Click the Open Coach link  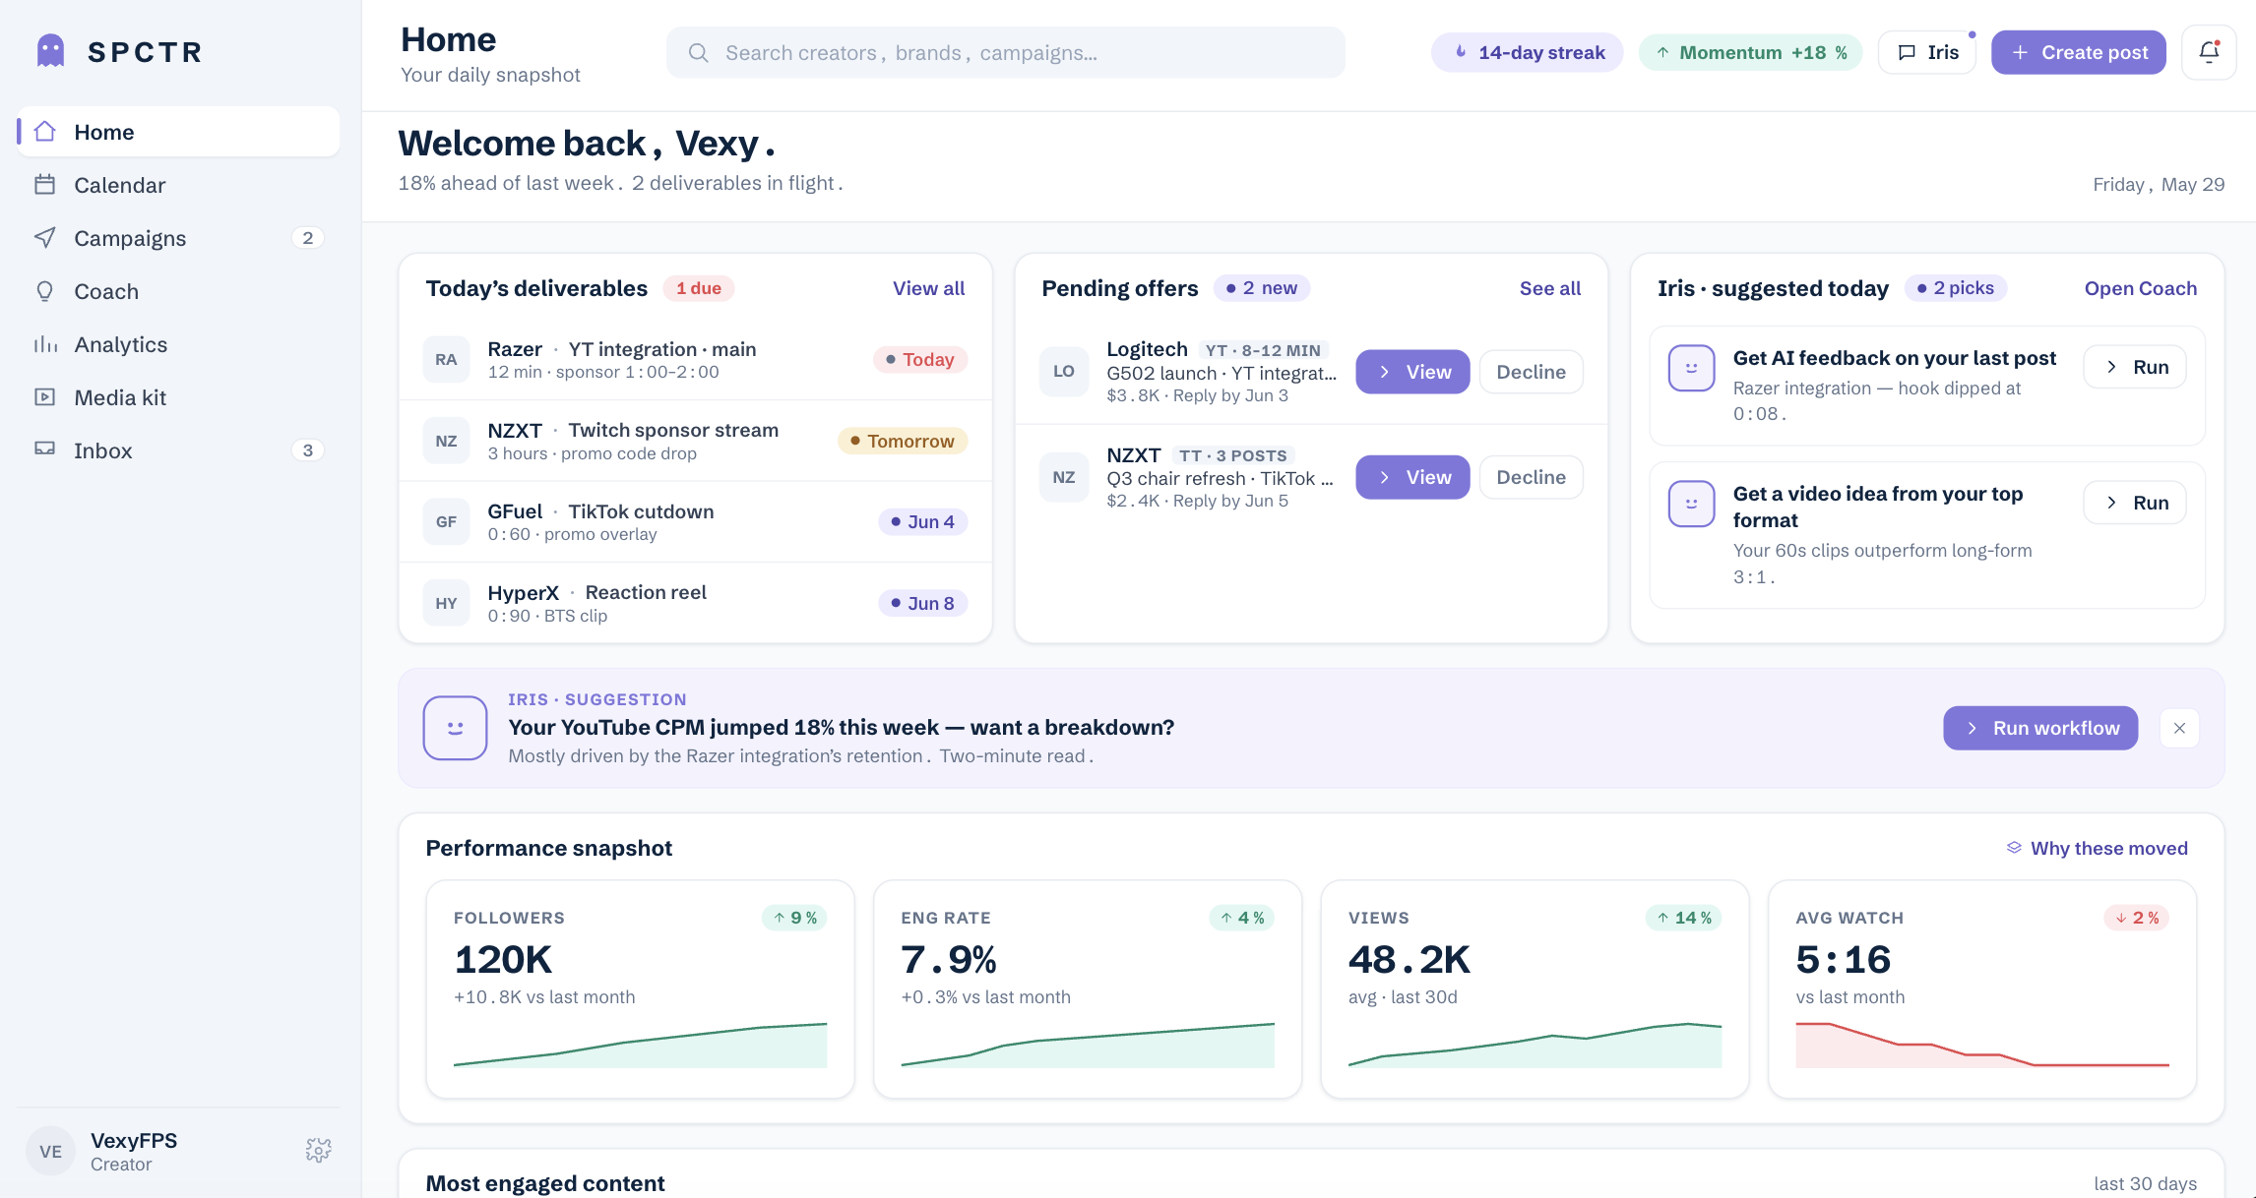tap(2140, 288)
